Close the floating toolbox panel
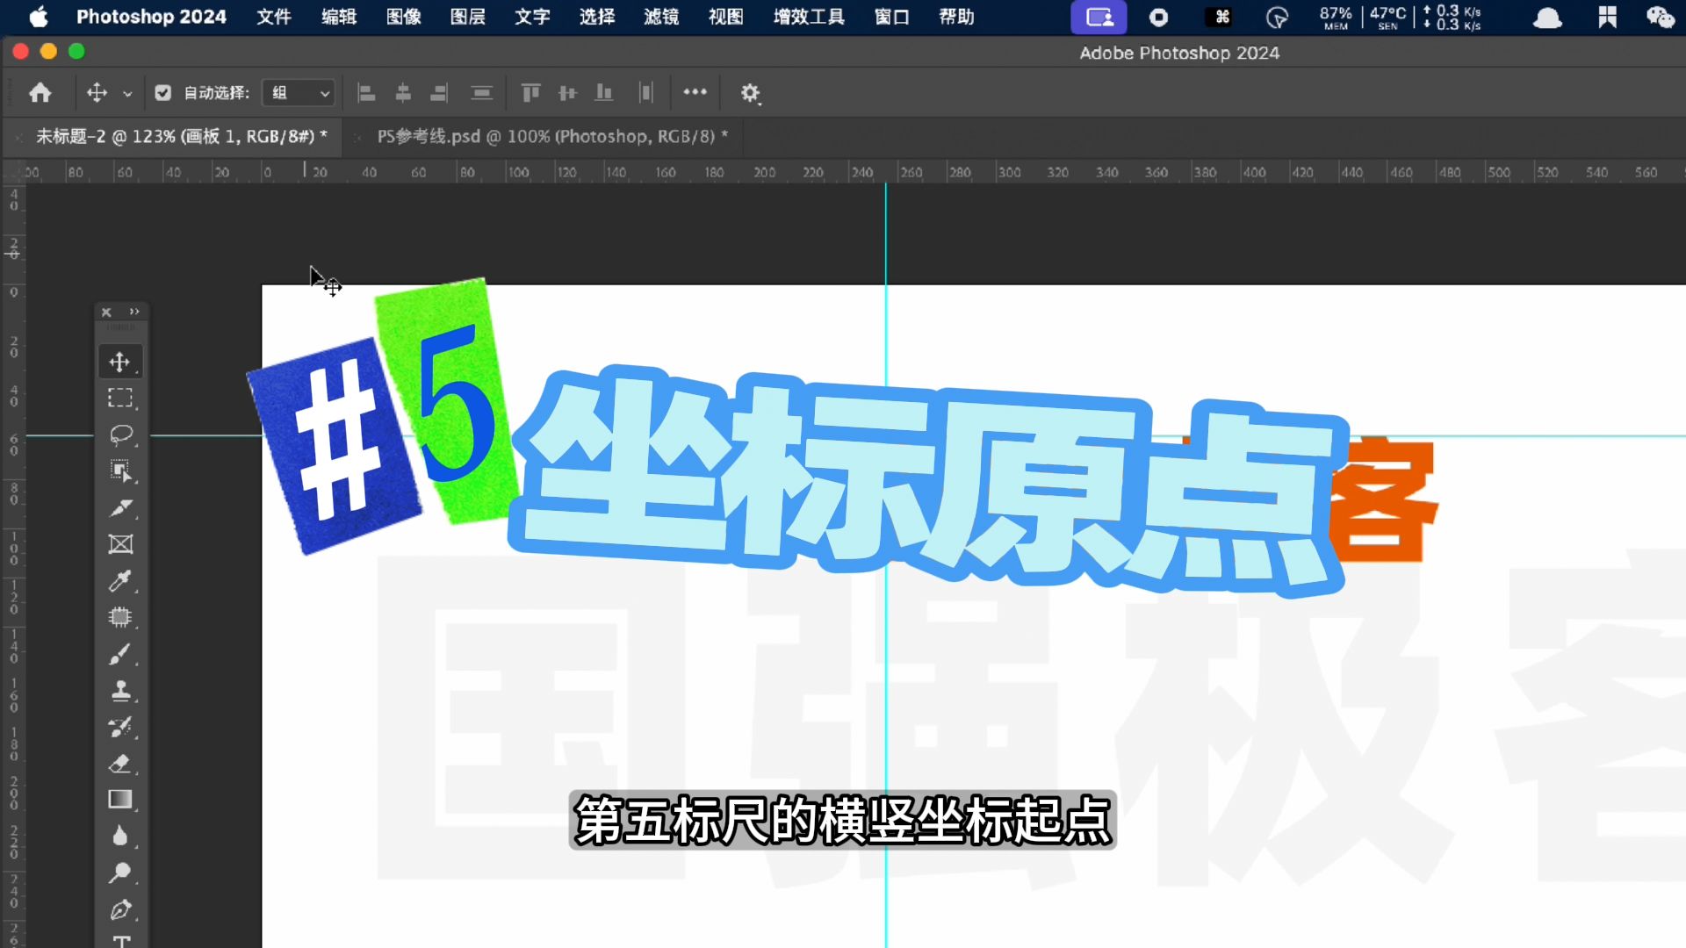Screen dimensions: 1686x948 coord(106,312)
